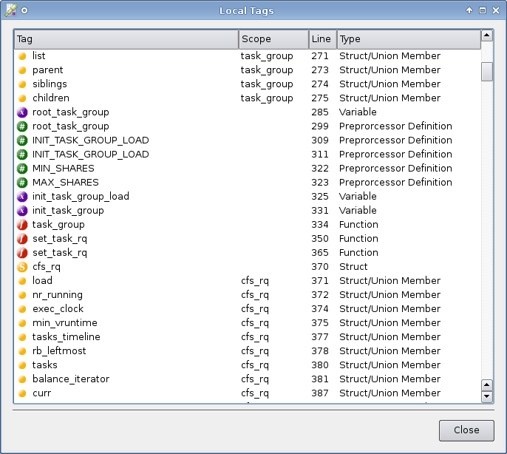The height and width of the screenshot is (454, 507).
Task: Click Struct type cell at line 370
Action: point(353,267)
